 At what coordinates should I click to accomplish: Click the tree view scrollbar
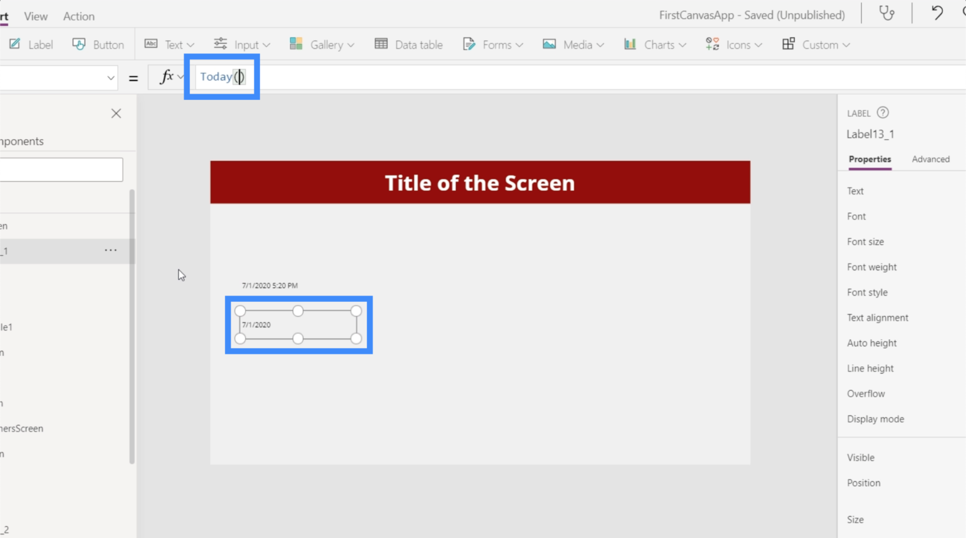132,326
